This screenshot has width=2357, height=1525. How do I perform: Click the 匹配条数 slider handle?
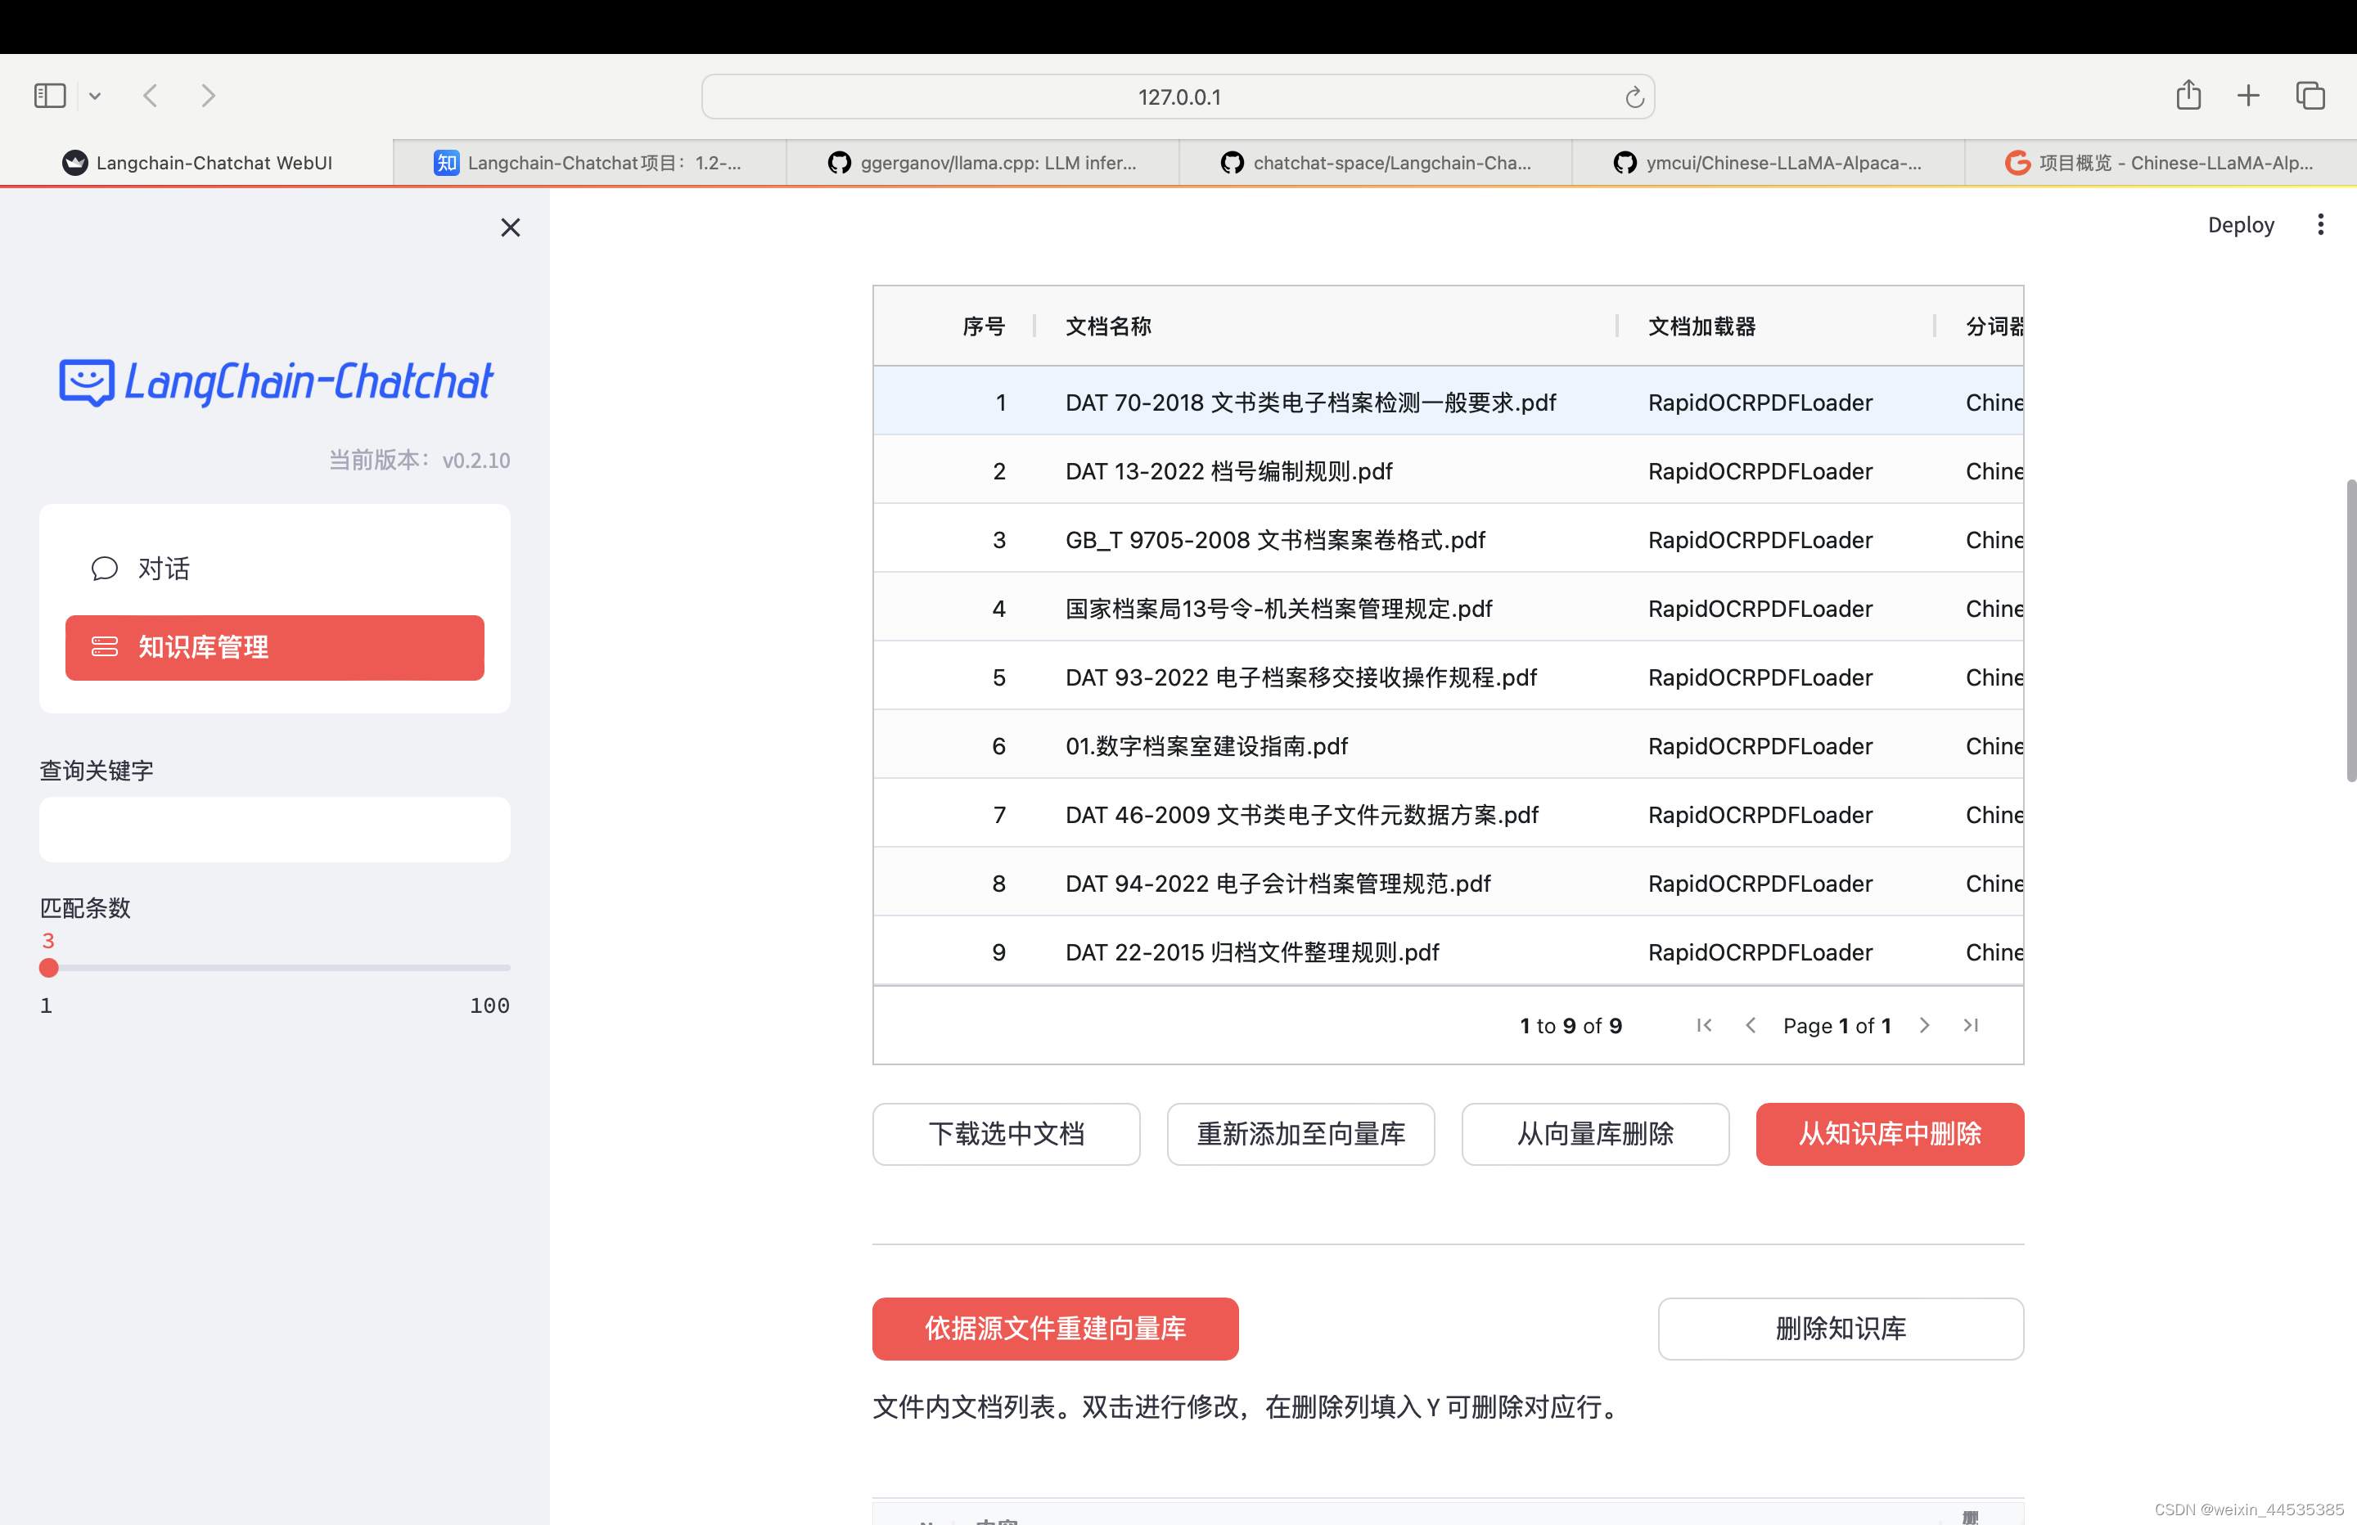tap(48, 968)
